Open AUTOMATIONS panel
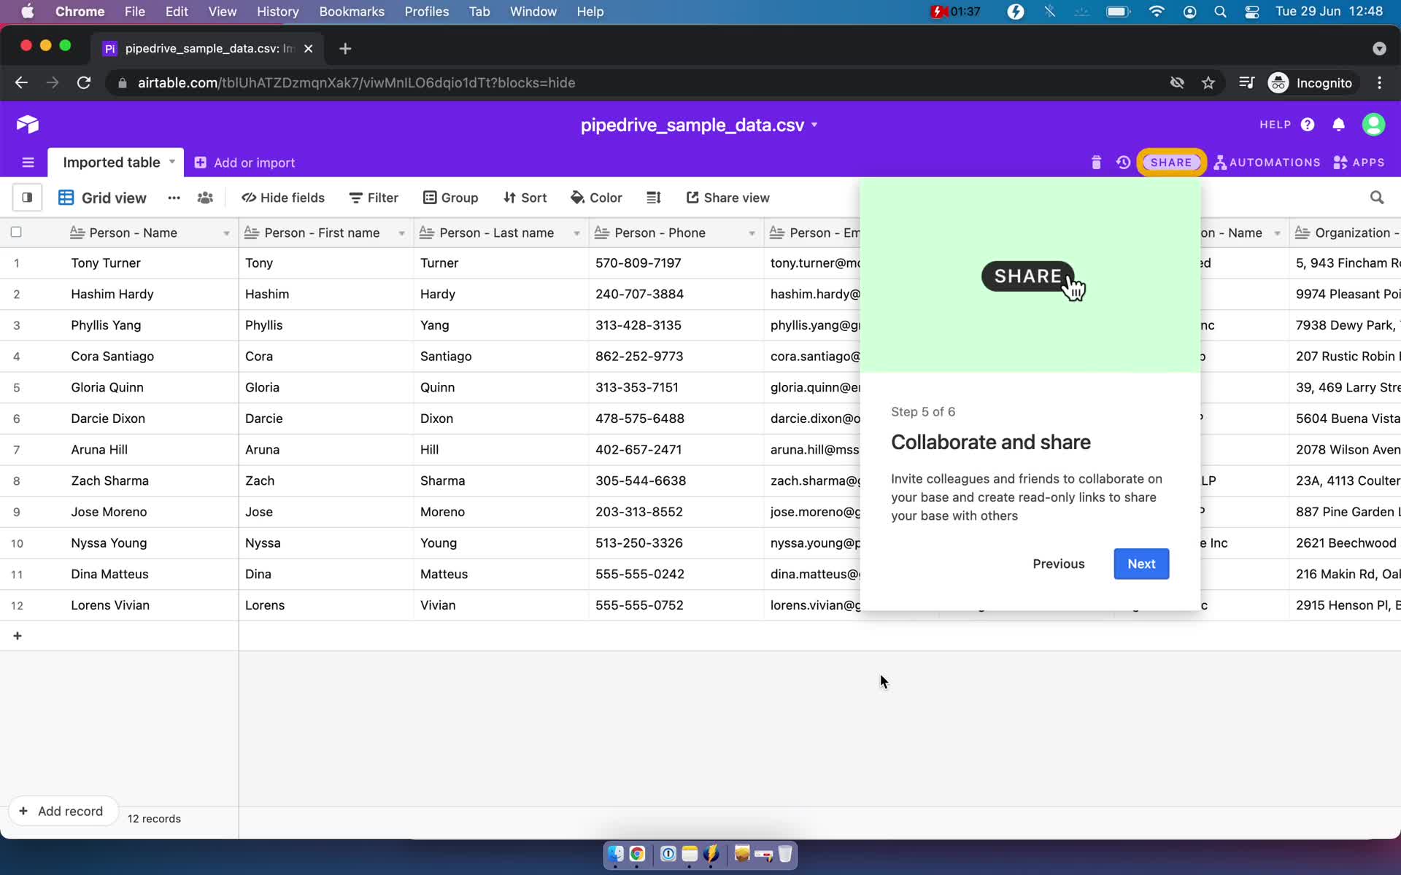Viewport: 1401px width, 875px height. tap(1267, 163)
